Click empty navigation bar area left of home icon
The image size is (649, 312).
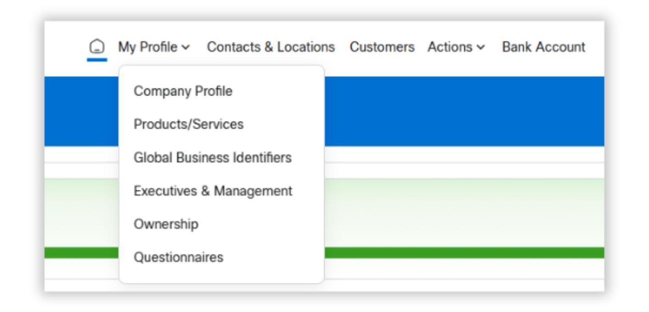[x=64, y=47]
